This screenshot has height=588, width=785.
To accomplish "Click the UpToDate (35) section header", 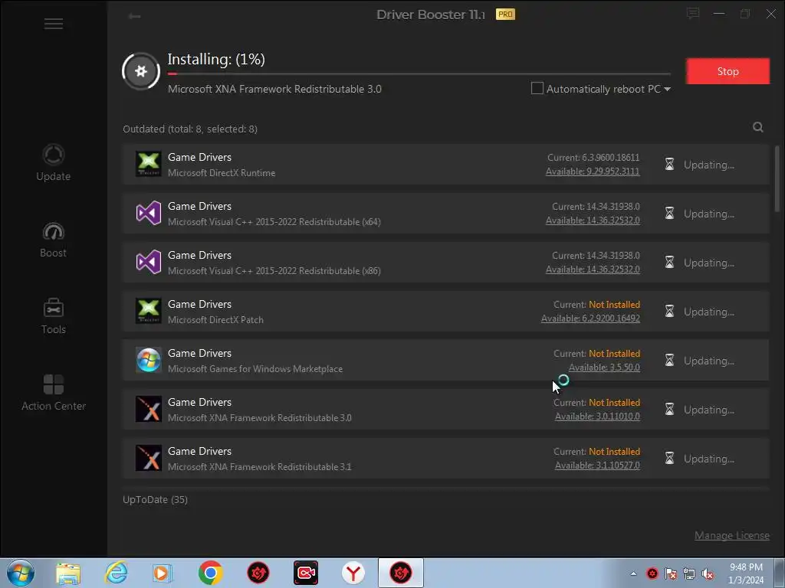I will tap(155, 499).
